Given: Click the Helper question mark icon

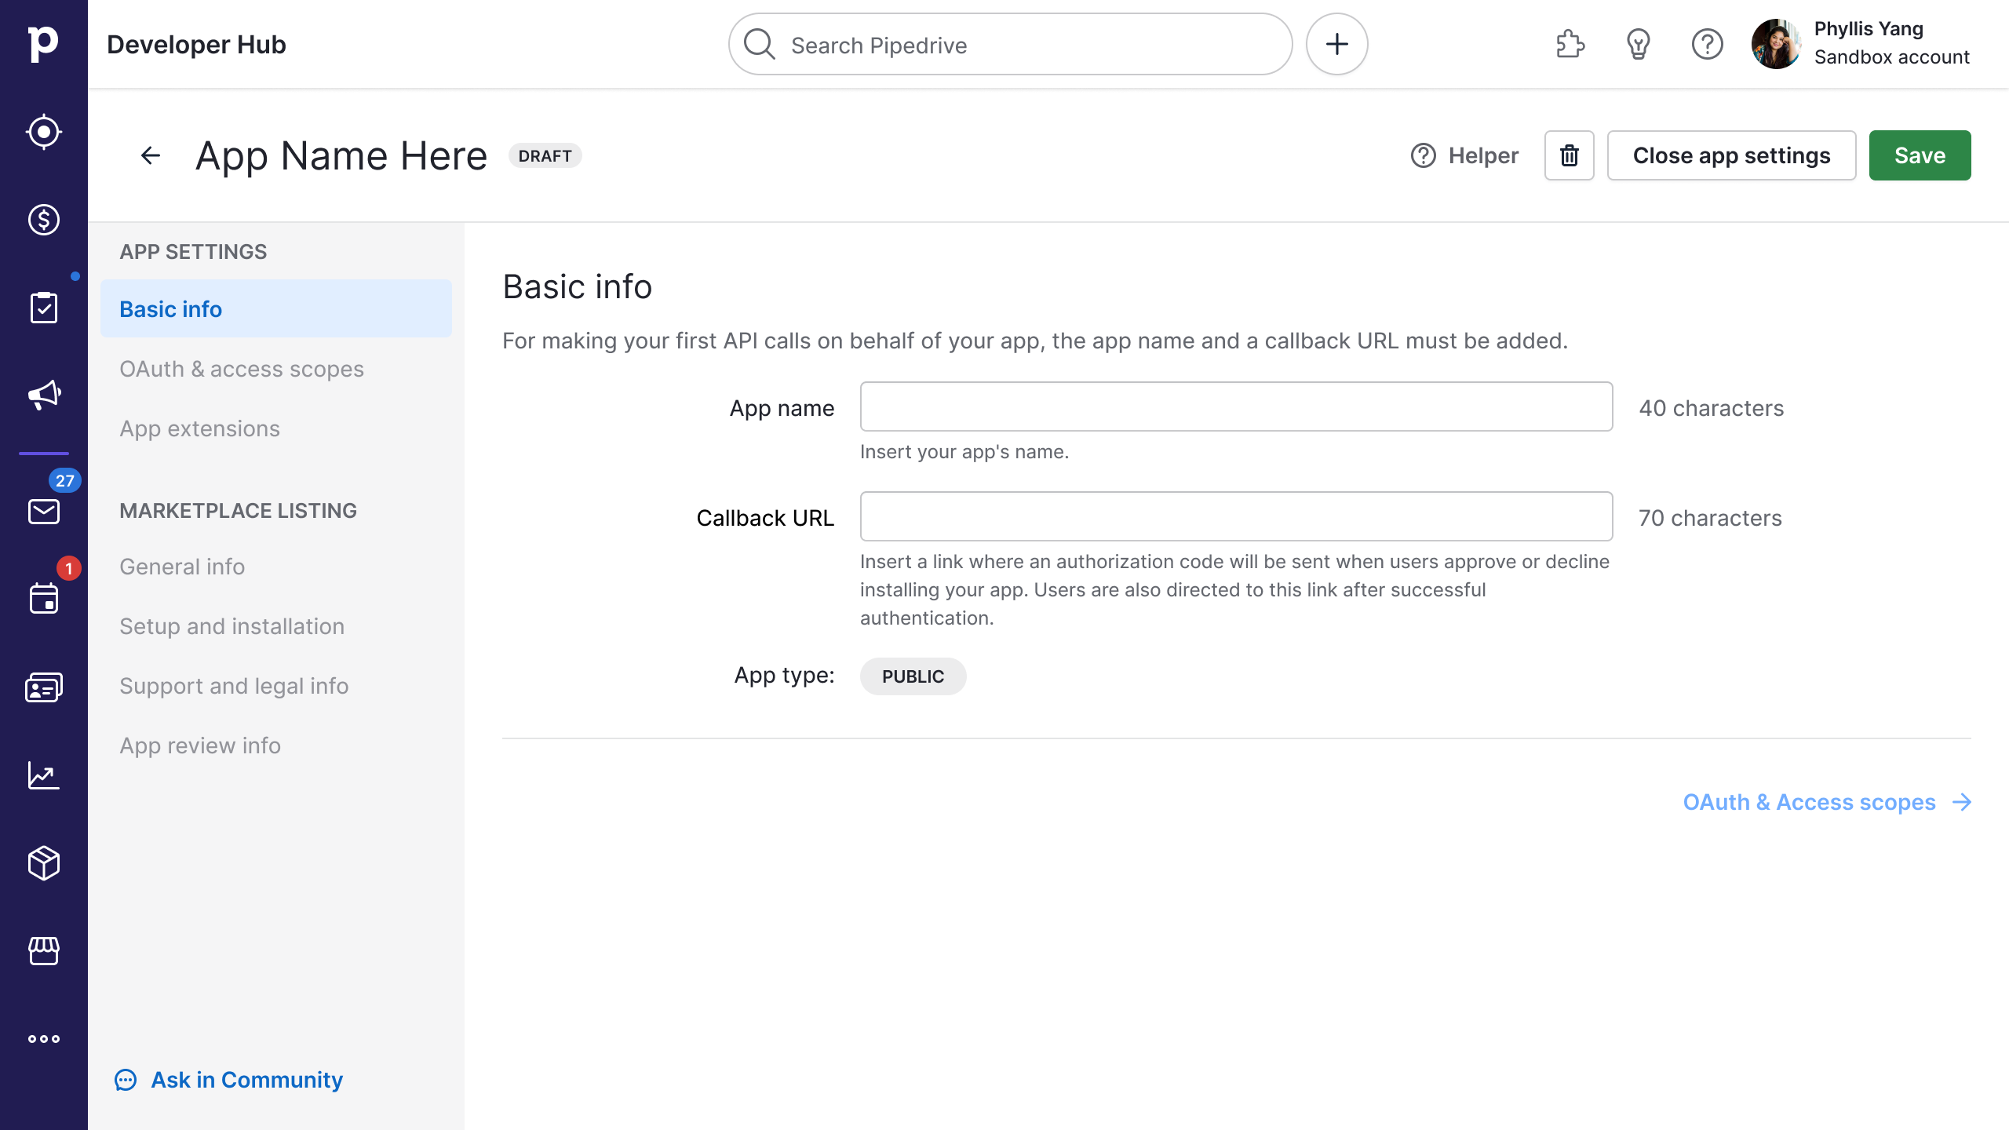Looking at the screenshot, I should point(1423,156).
